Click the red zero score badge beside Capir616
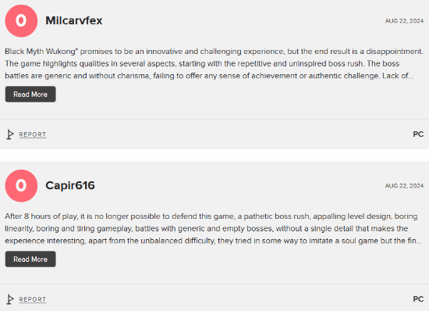The width and height of the screenshot is (429, 311). [x=21, y=186]
